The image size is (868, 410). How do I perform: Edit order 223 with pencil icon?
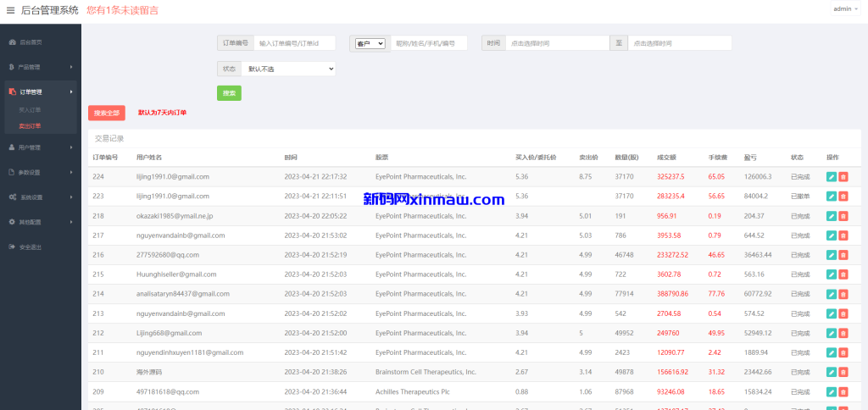(831, 197)
